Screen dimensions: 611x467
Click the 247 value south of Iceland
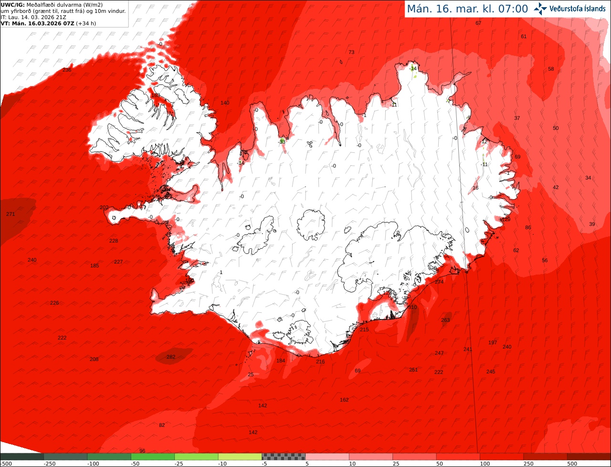pyautogui.click(x=439, y=353)
